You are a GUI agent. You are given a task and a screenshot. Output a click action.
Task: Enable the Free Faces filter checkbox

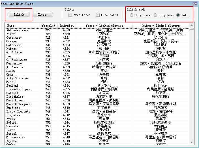tap(70, 15)
